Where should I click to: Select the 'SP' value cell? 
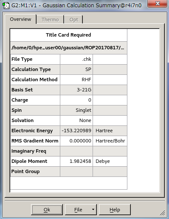76,69
